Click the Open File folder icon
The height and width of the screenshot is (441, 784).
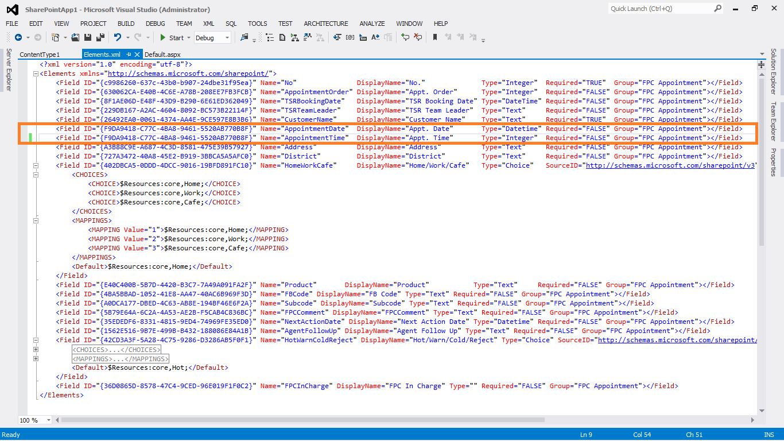pos(75,37)
